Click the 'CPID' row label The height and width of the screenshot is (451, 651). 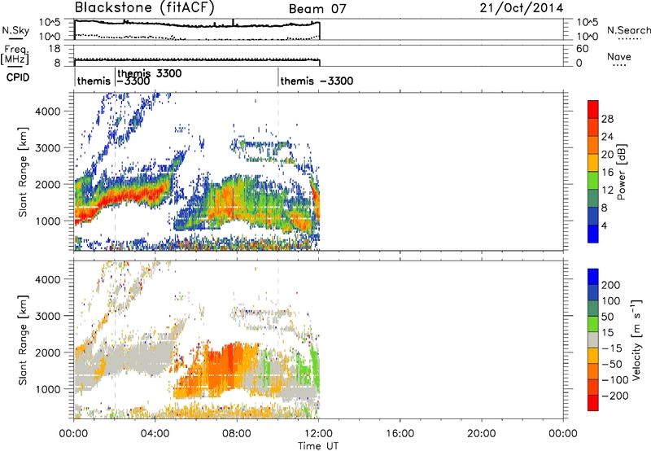tap(18, 77)
